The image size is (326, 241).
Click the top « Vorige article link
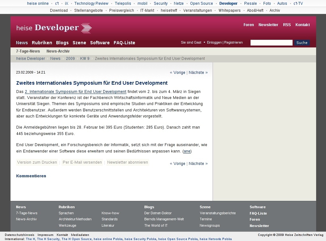[177, 73]
